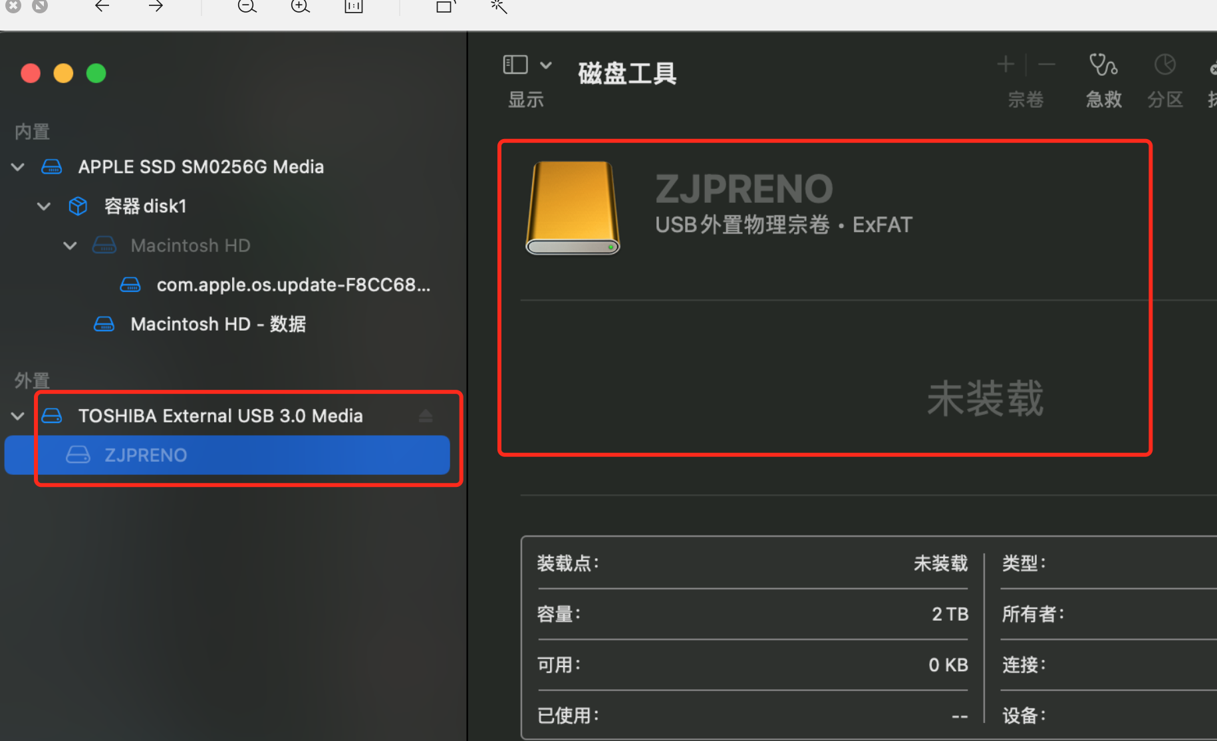Click the 磁盘工具 window title

click(626, 73)
